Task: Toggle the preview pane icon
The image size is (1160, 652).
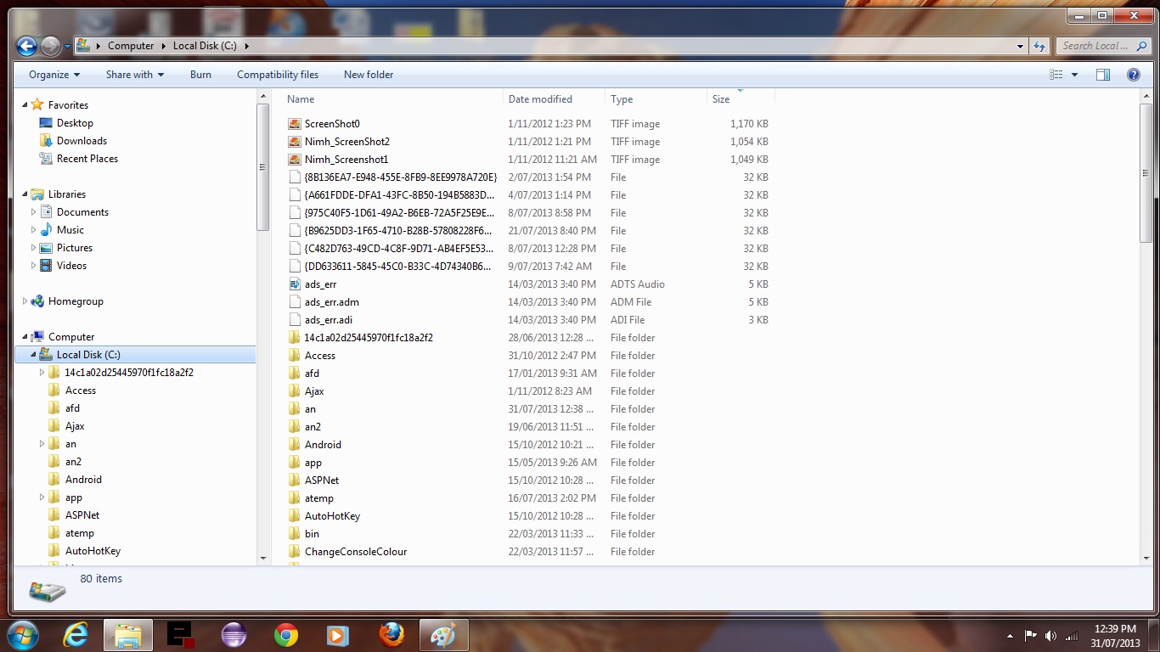Action: pyautogui.click(x=1102, y=75)
